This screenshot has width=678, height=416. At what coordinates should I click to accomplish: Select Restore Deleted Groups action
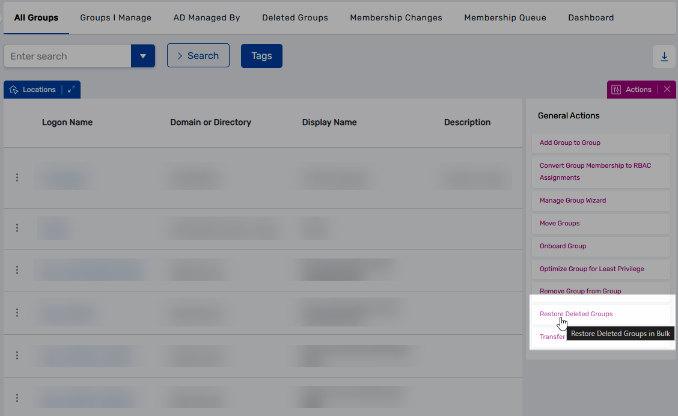[576, 314]
